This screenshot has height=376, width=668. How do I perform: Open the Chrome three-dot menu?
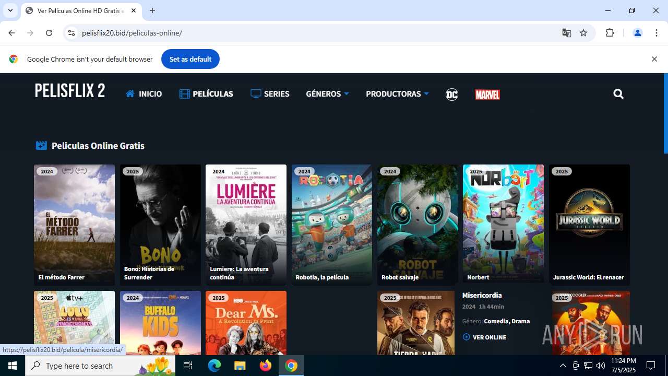(x=656, y=33)
